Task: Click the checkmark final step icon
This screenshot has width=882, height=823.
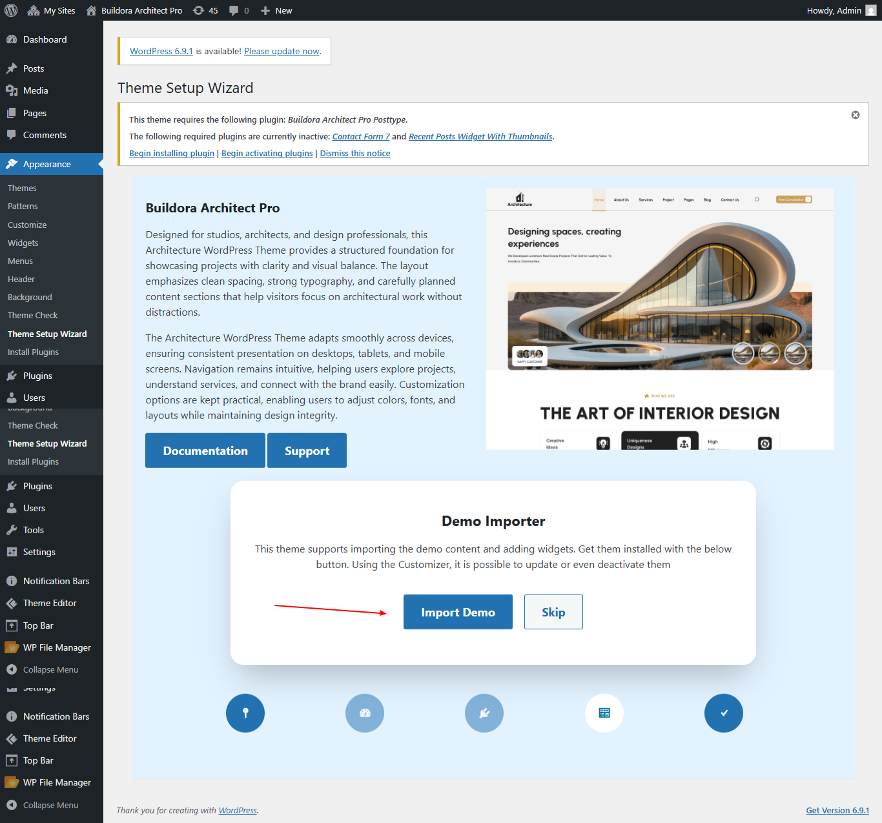Action: pyautogui.click(x=724, y=713)
